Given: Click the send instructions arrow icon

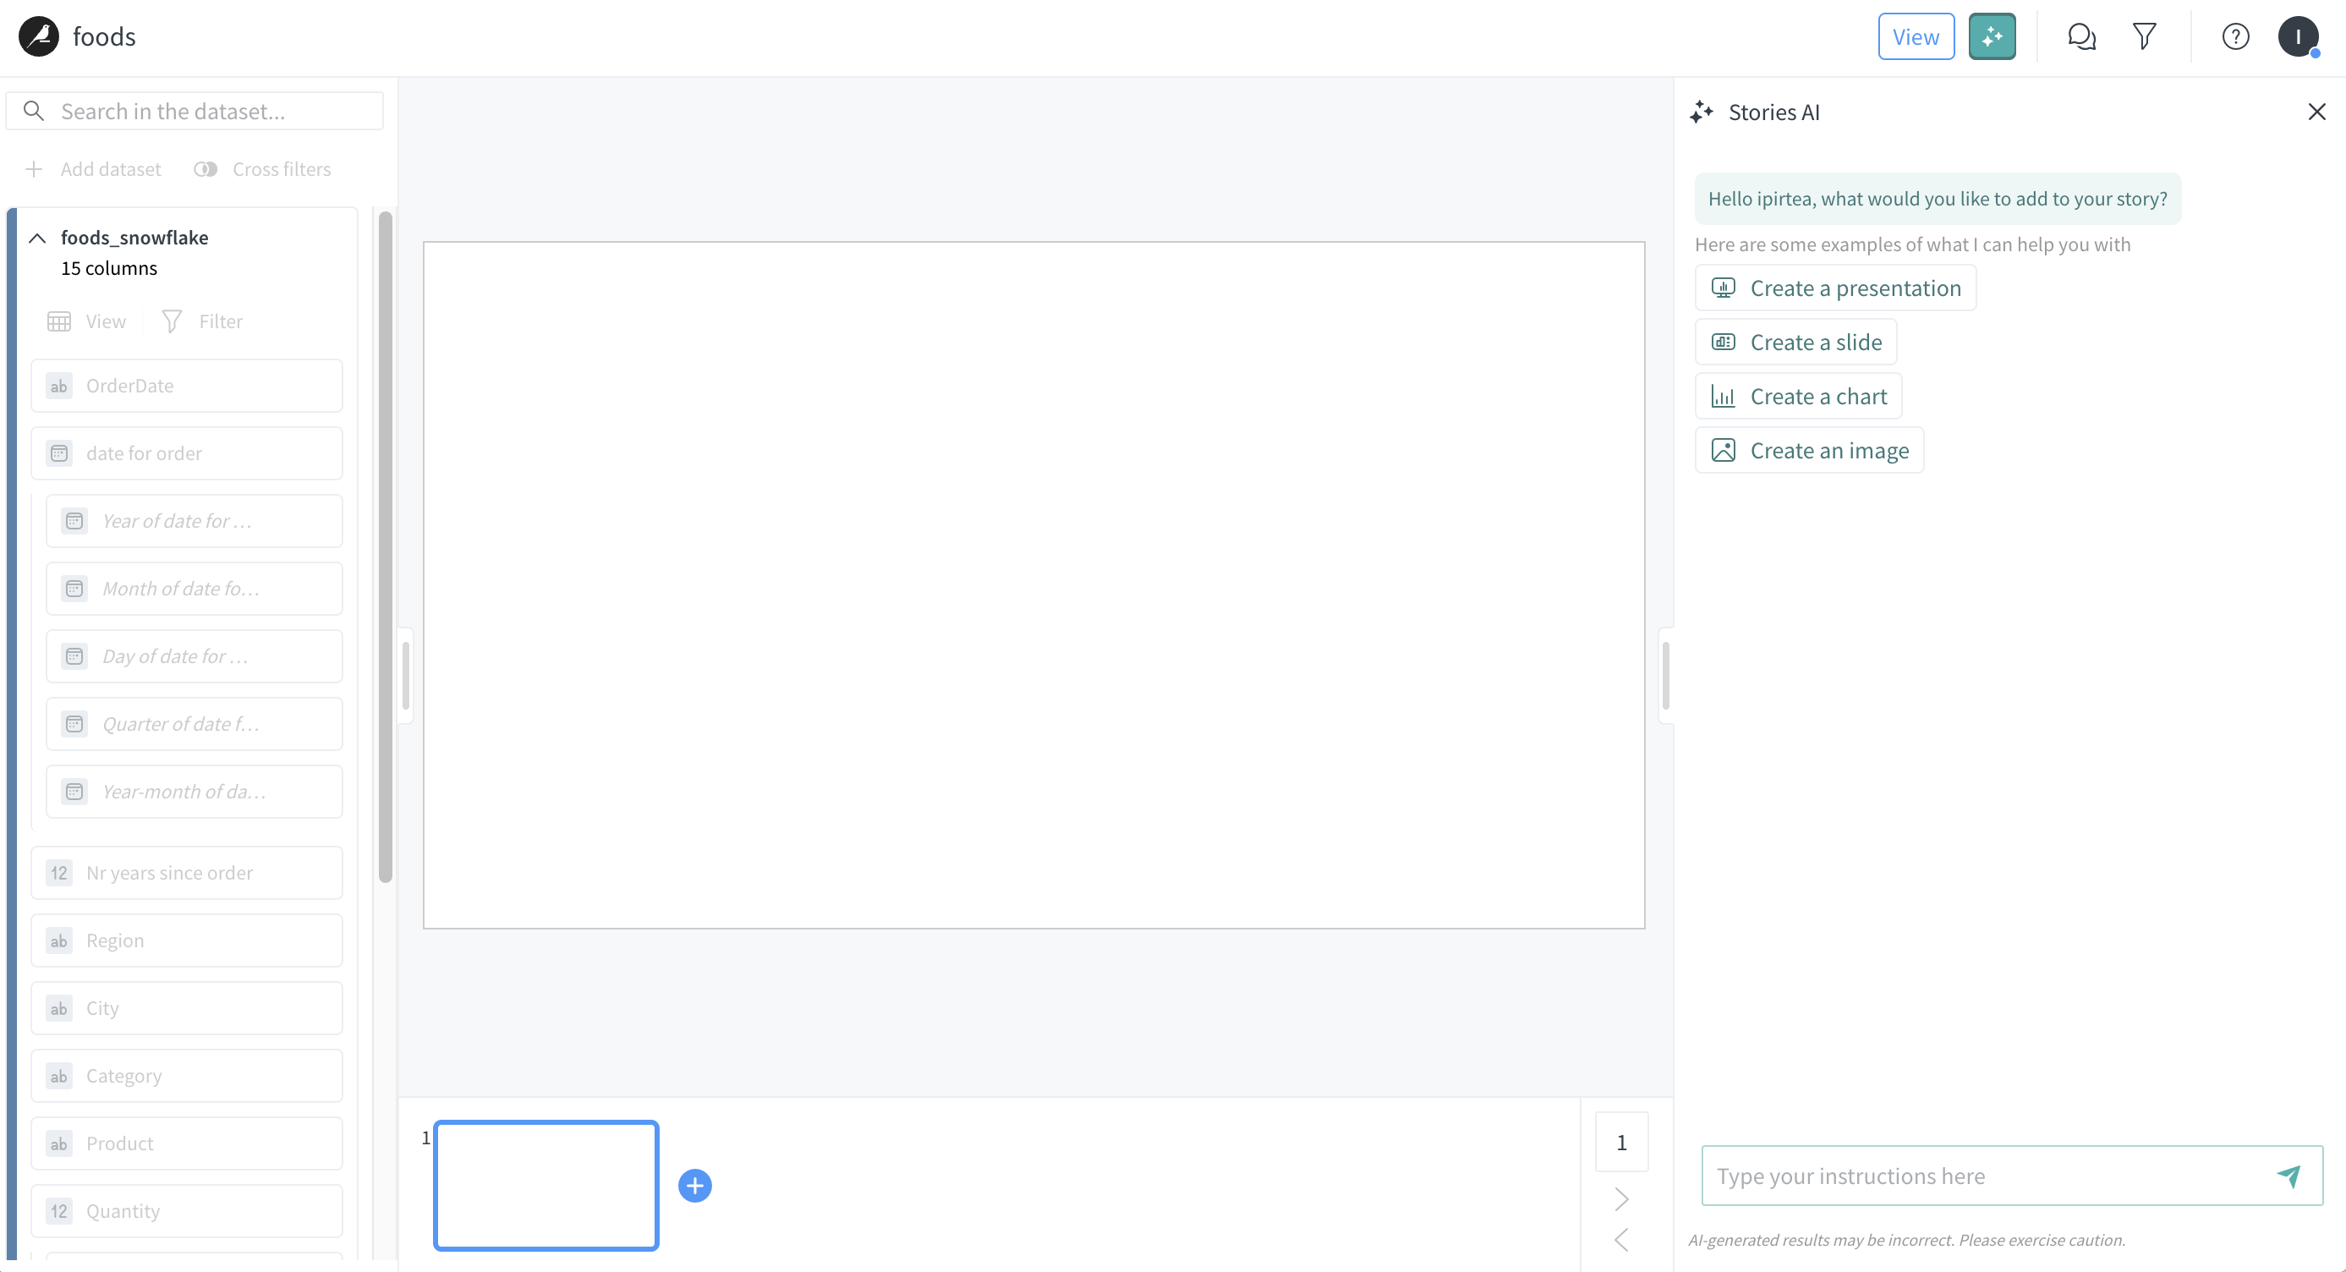Looking at the screenshot, I should point(2288,1176).
